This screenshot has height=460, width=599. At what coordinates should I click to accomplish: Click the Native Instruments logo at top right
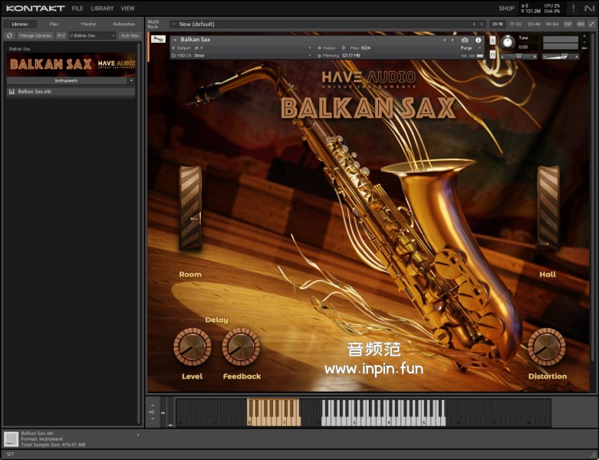pos(589,8)
